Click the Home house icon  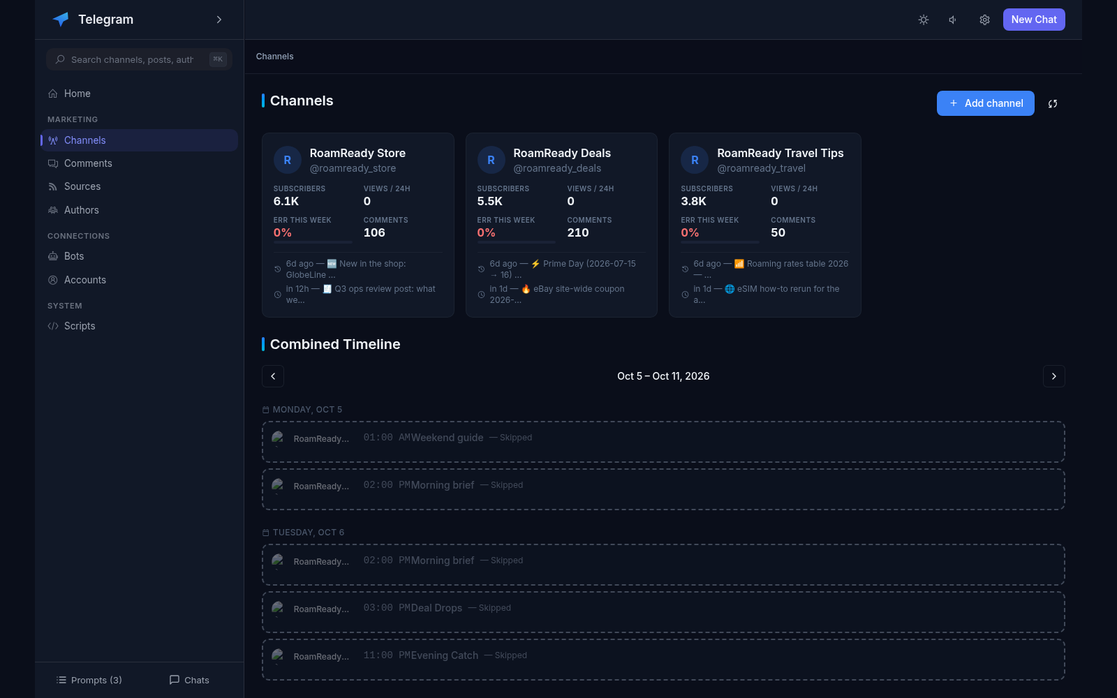53,94
